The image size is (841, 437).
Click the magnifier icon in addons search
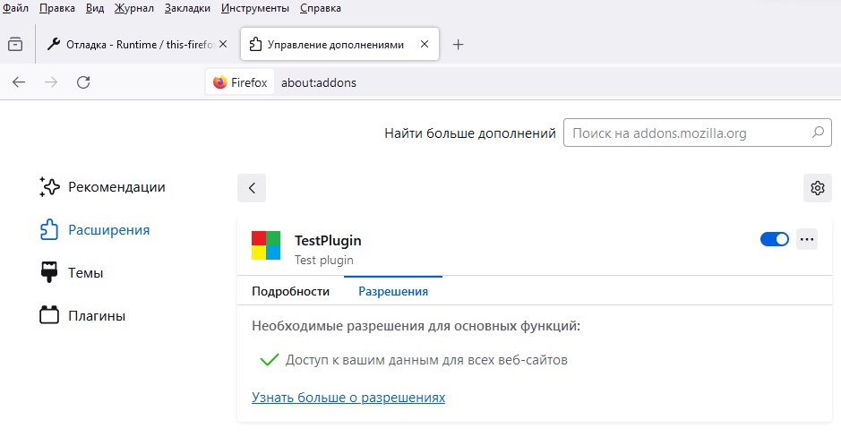[x=818, y=132]
